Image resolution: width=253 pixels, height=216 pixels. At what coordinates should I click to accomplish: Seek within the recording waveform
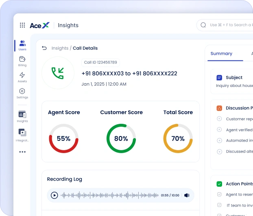[109, 195]
